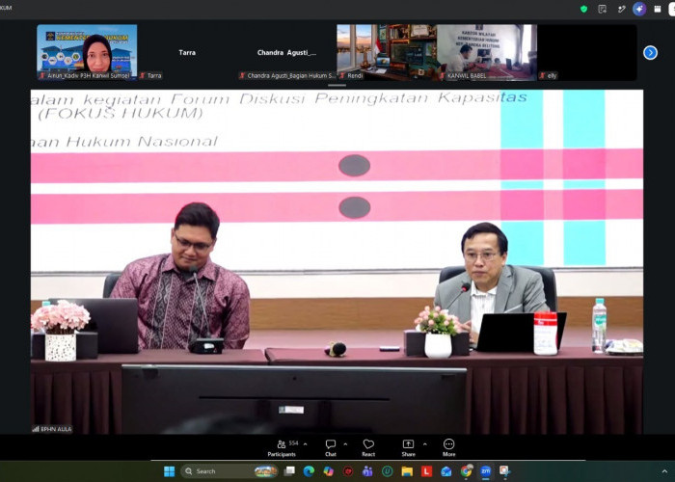This screenshot has width=675, height=482.
Task: Select Rendi's video tile
Action: click(x=387, y=52)
